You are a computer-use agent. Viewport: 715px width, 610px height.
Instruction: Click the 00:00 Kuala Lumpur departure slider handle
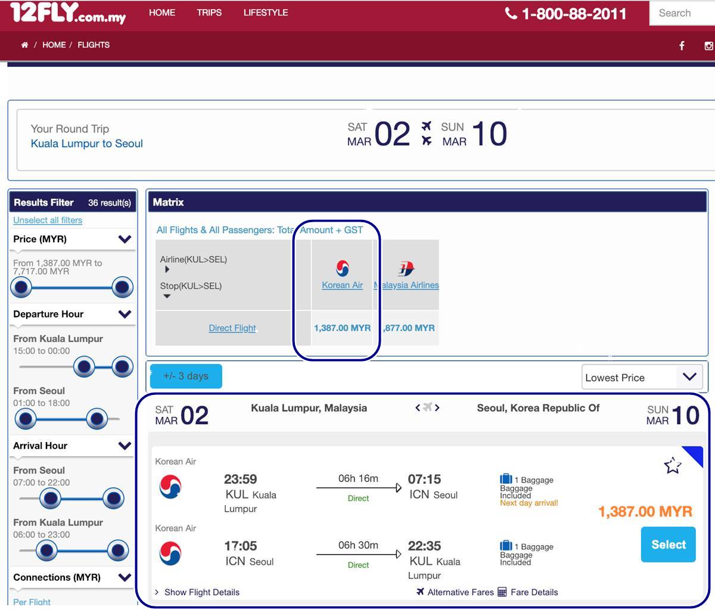point(122,367)
